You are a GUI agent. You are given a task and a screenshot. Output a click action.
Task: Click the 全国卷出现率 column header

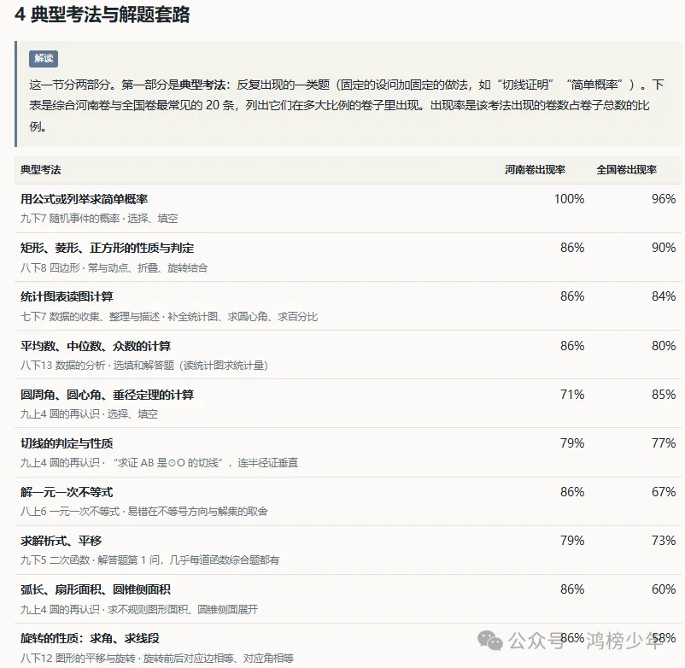coord(626,169)
